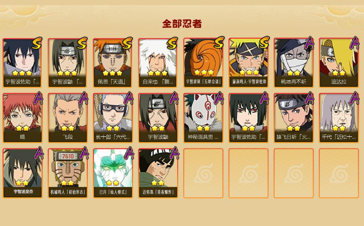Select the 长十郎「六代…」 ninja with glasses
The image size is (364, 226).
pyautogui.click(x=113, y=118)
